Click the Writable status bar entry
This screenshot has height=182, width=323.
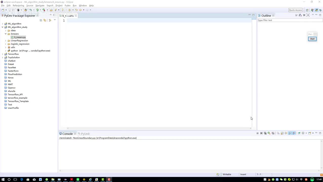[227, 174]
